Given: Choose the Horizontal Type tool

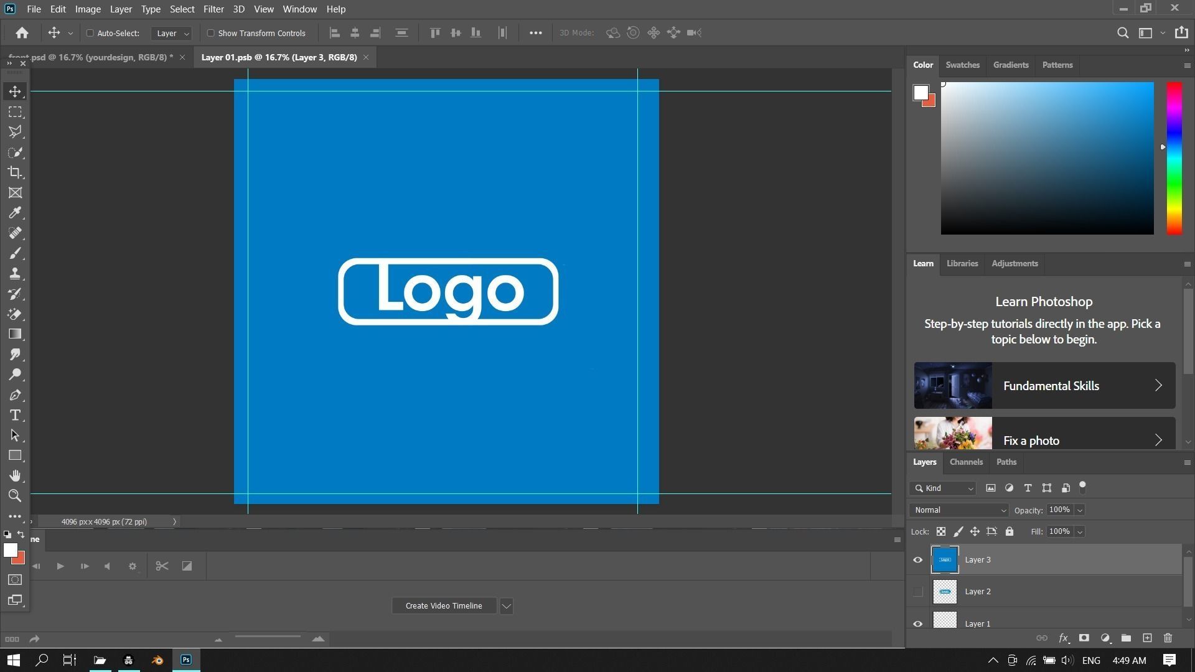Looking at the screenshot, I should pos(15,415).
